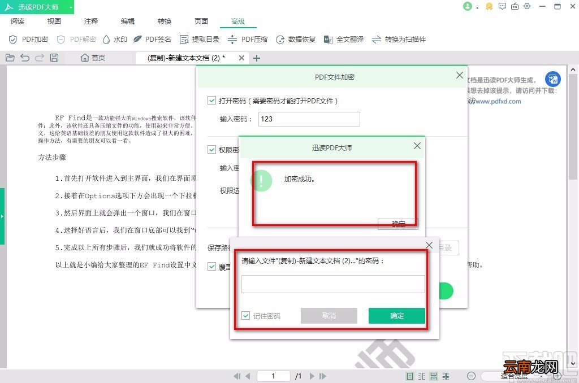Toggle the 打开密码 open password checkbox
The width and height of the screenshot is (579, 383).
click(x=211, y=101)
